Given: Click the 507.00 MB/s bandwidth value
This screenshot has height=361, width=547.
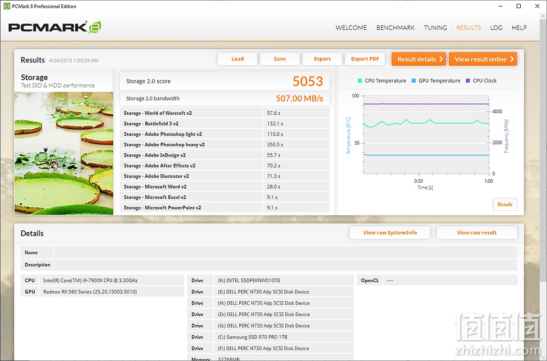Looking at the screenshot, I should pyautogui.click(x=300, y=98).
